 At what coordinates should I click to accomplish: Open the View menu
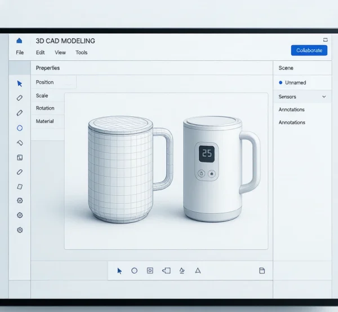[x=60, y=52]
